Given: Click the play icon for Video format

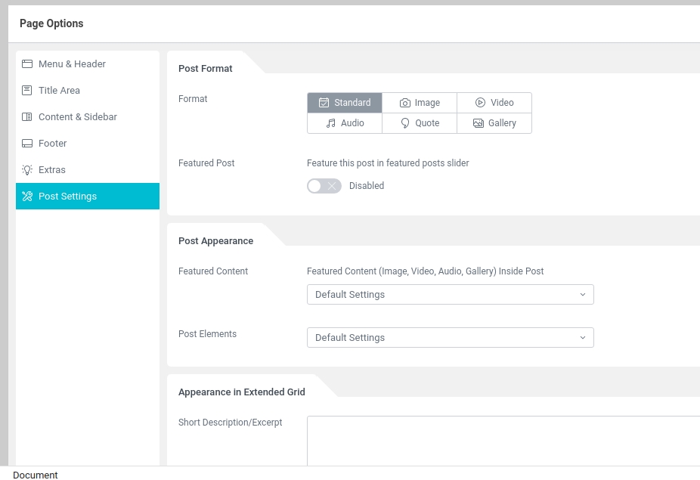Looking at the screenshot, I should tap(480, 103).
